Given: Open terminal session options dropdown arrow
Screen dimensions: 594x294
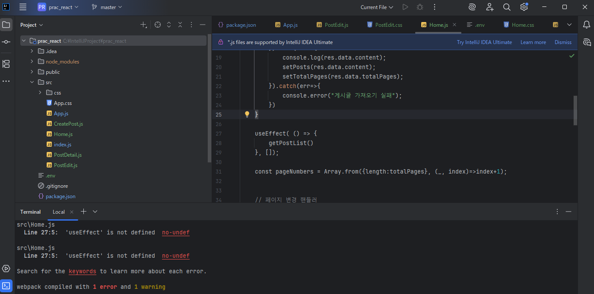Looking at the screenshot, I should pos(95,212).
